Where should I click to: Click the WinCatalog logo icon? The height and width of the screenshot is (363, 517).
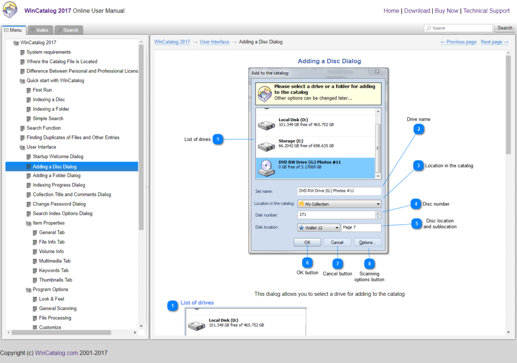coord(10,10)
